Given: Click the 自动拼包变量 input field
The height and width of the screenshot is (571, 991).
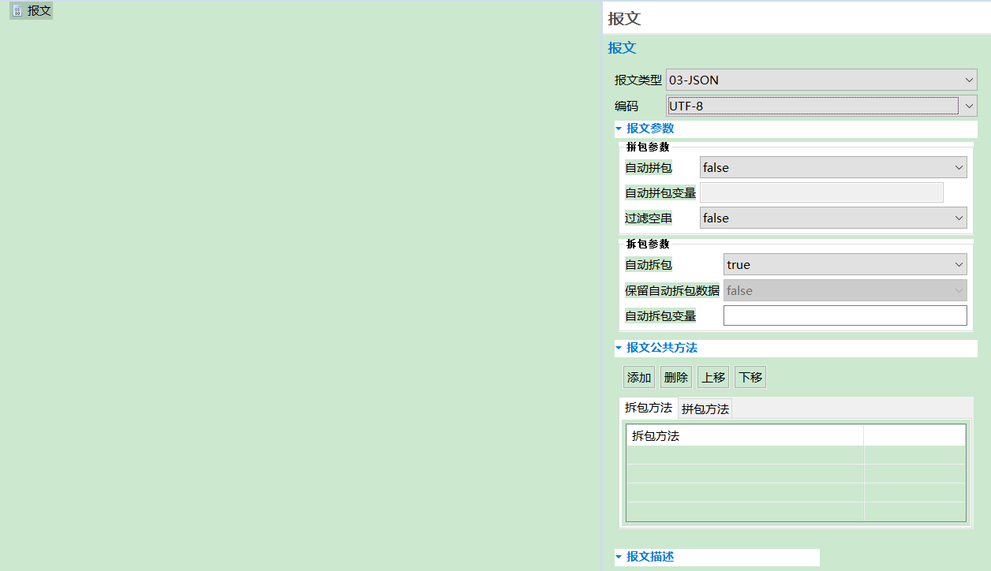Looking at the screenshot, I should pyautogui.click(x=821, y=192).
